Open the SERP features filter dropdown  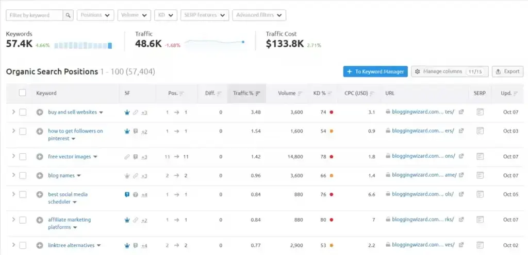click(205, 15)
